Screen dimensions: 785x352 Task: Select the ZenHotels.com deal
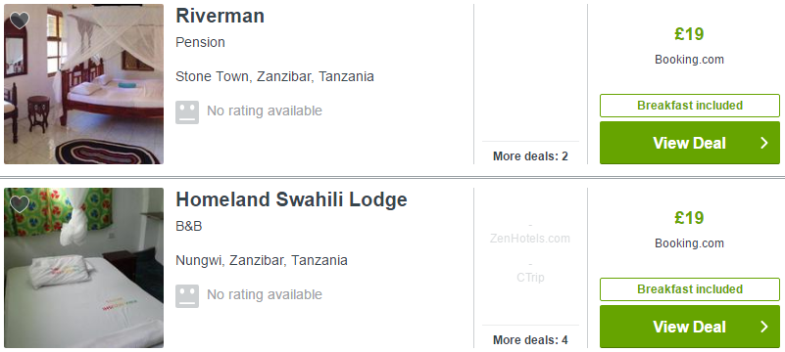tap(530, 239)
